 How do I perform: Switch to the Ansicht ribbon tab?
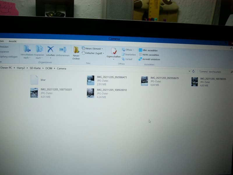[x=13, y=41]
